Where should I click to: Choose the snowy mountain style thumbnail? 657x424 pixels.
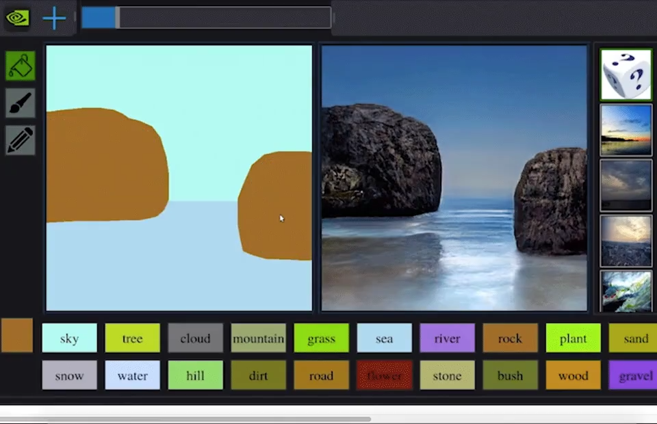(x=626, y=291)
